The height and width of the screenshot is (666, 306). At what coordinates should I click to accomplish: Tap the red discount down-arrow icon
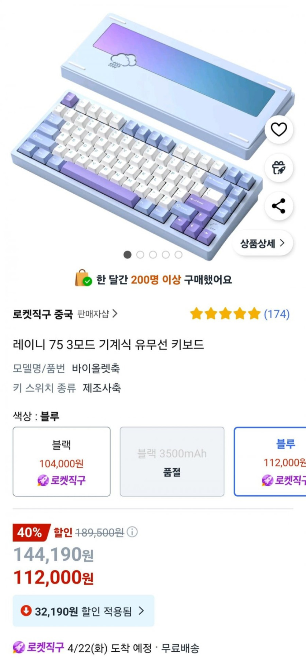click(x=26, y=611)
